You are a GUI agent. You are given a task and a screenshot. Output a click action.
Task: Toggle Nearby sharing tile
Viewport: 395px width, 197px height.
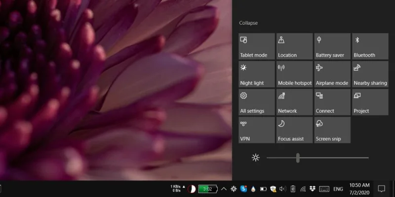370,74
